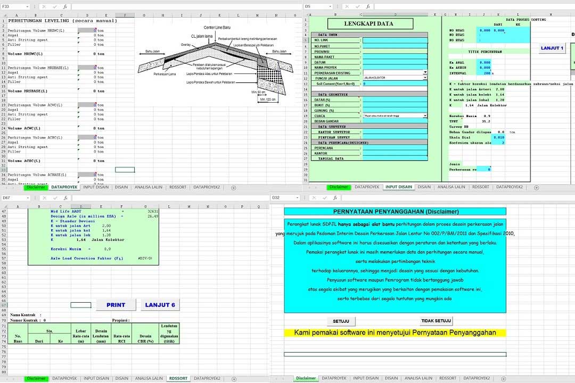Click the NO. LINK input cell

coord(395,40)
